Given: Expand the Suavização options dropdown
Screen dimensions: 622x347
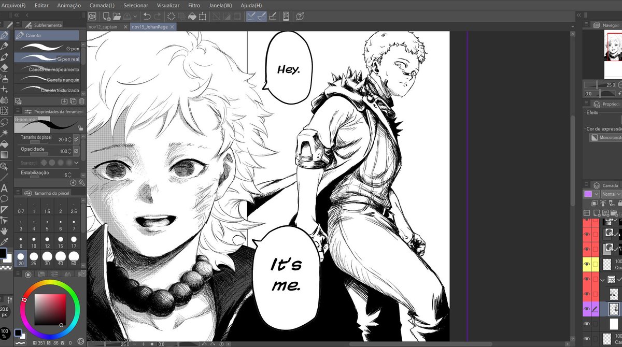Looking at the screenshot, I should [x=76, y=163].
